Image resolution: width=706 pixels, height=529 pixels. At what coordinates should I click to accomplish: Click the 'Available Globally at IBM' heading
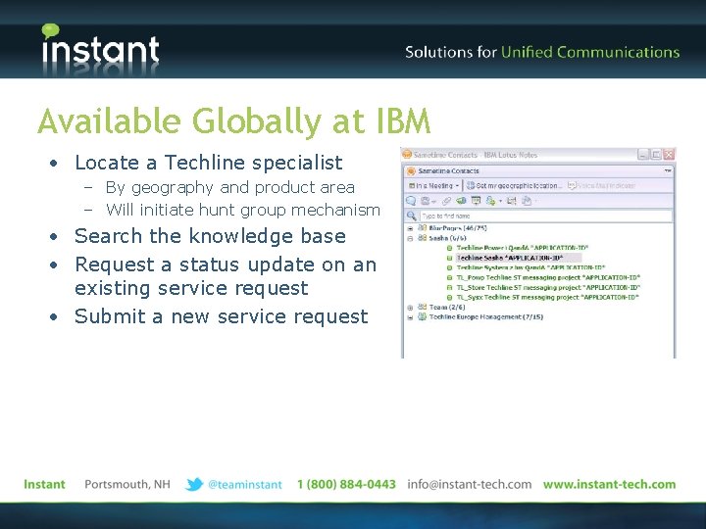click(x=234, y=121)
